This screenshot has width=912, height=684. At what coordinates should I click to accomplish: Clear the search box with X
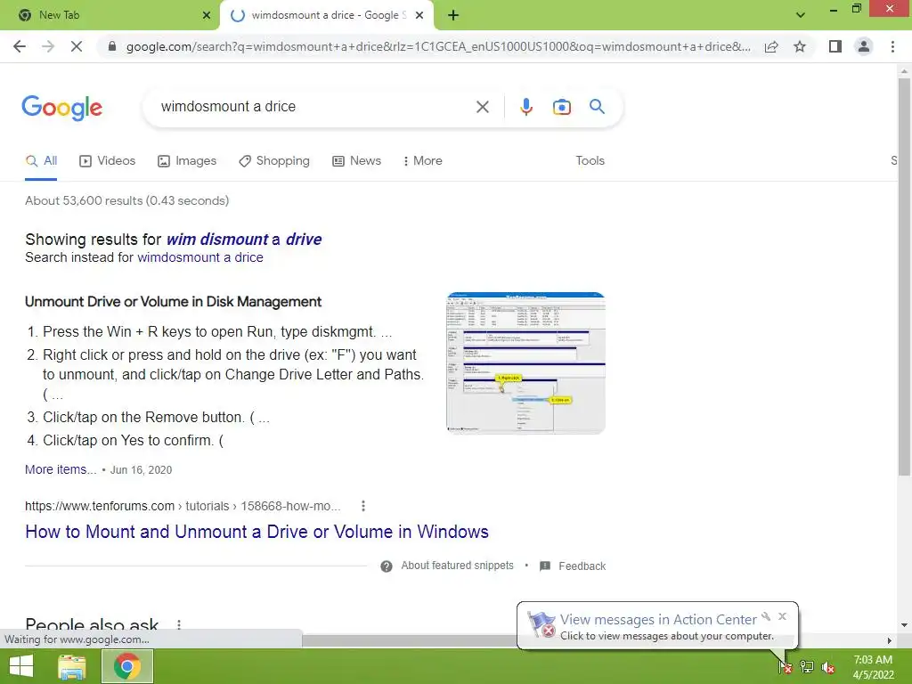(482, 107)
